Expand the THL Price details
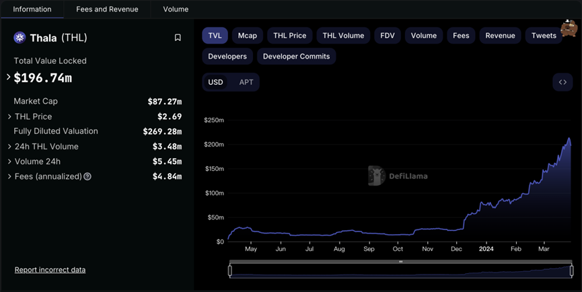The height and width of the screenshot is (292, 582). (x=9, y=116)
